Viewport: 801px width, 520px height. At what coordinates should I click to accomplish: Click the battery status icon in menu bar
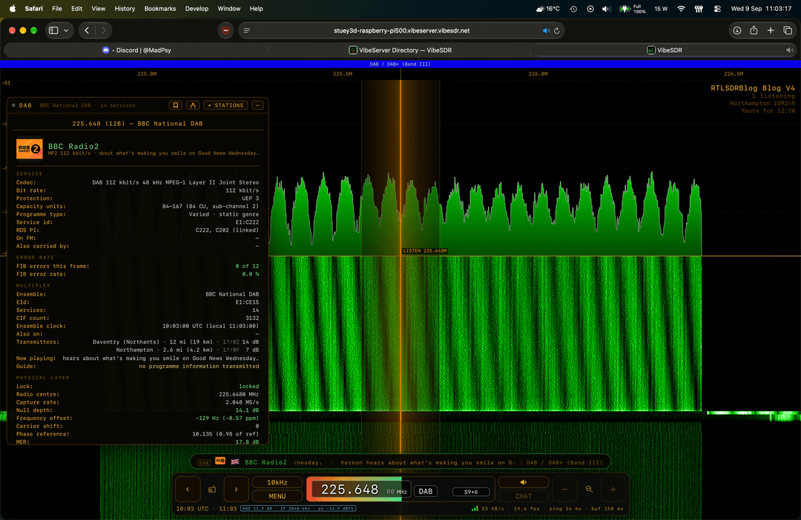[x=624, y=9]
